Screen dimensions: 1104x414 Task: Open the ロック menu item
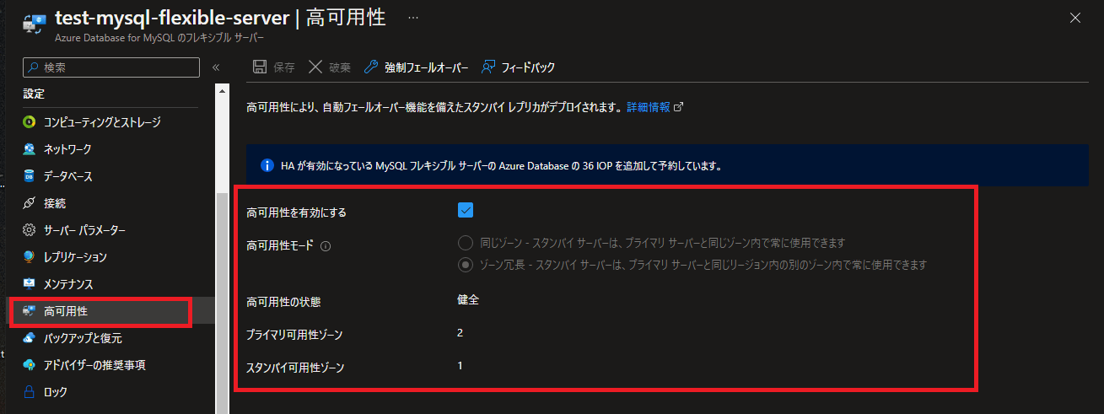tap(55, 392)
